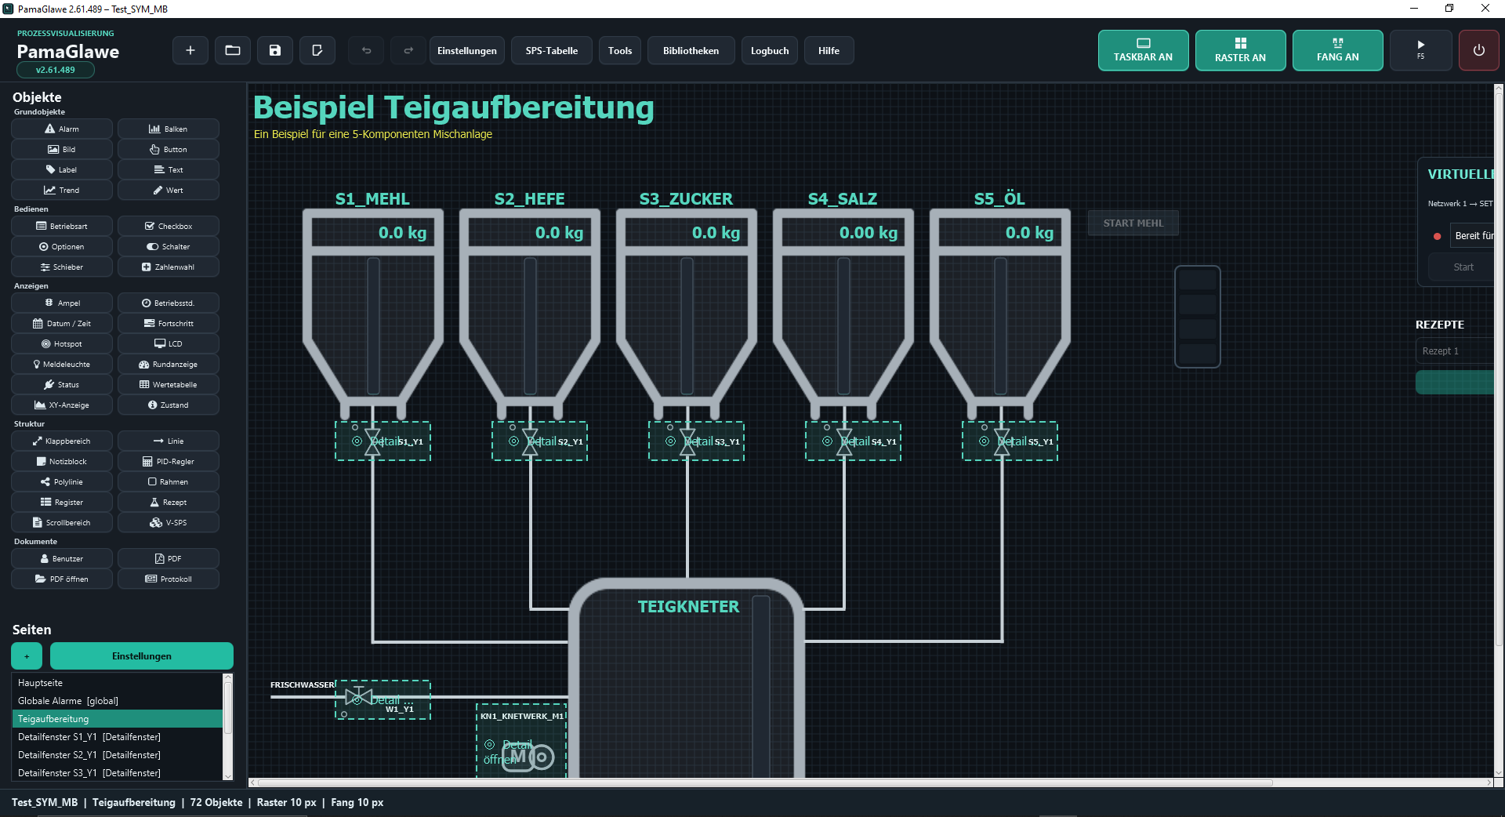
Task: Click the Start button in virtual PLC panel
Action: click(1463, 267)
